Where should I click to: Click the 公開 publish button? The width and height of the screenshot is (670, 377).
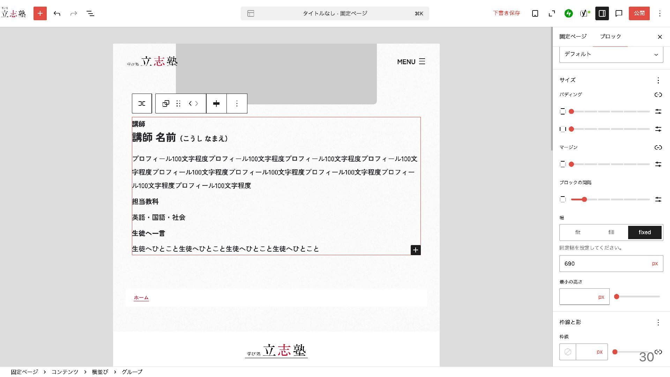(639, 13)
